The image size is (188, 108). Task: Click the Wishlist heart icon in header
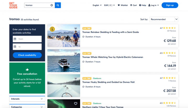click(x=119, y=5)
